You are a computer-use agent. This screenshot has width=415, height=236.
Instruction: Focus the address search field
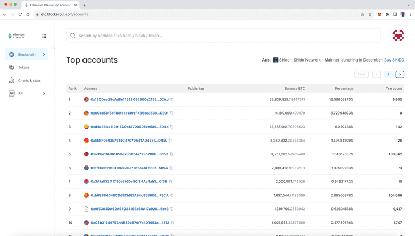click(223, 36)
